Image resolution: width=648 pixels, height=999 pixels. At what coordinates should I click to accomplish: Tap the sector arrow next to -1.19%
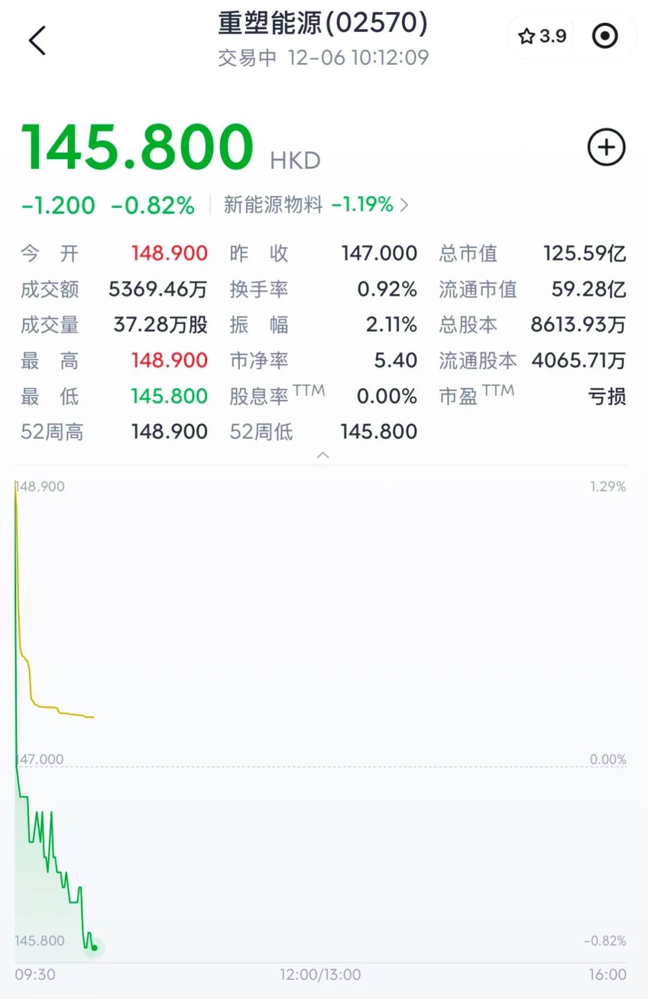tap(404, 205)
